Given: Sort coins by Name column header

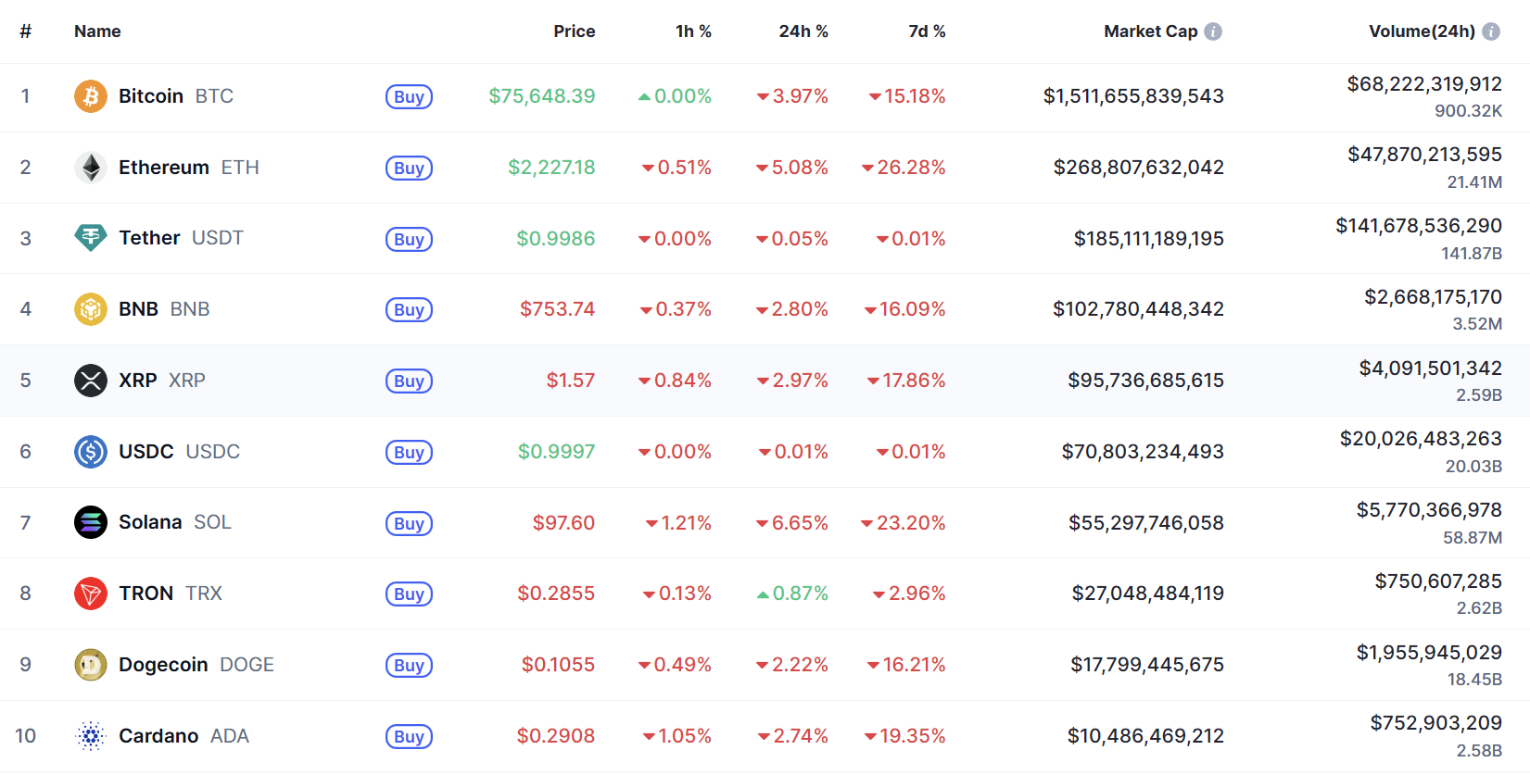Looking at the screenshot, I should 97,31.
